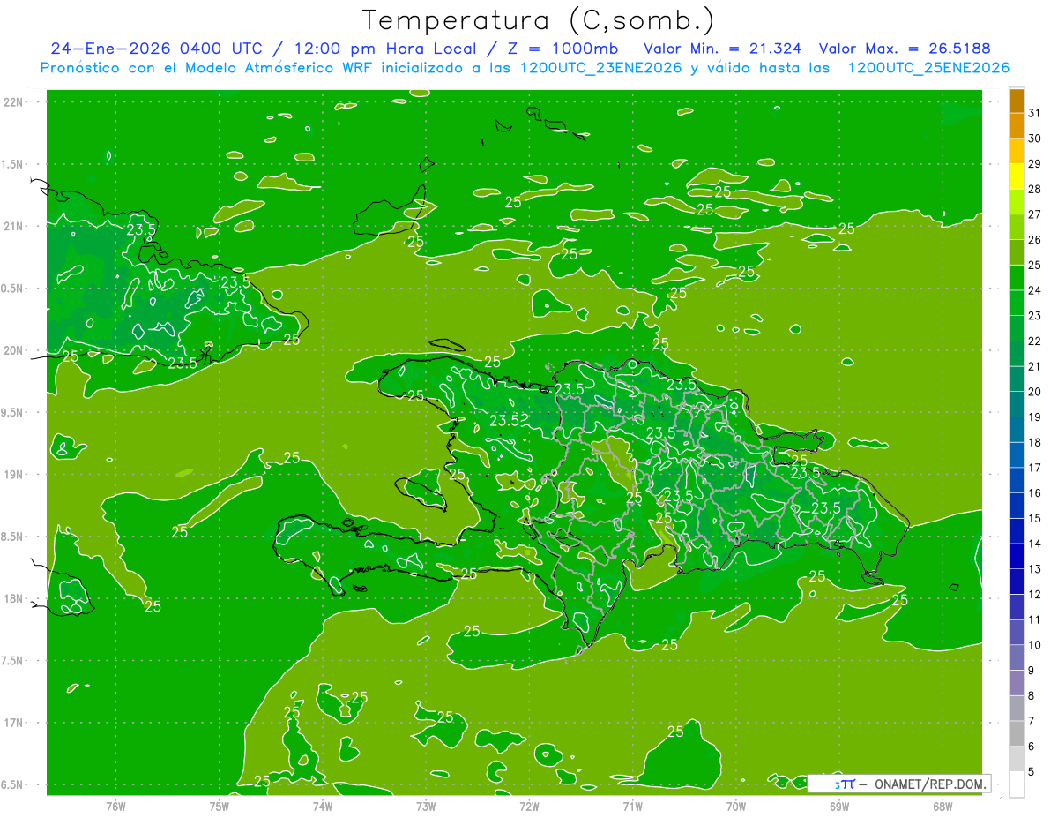Click the '18N' latitude axis label

[13, 599]
